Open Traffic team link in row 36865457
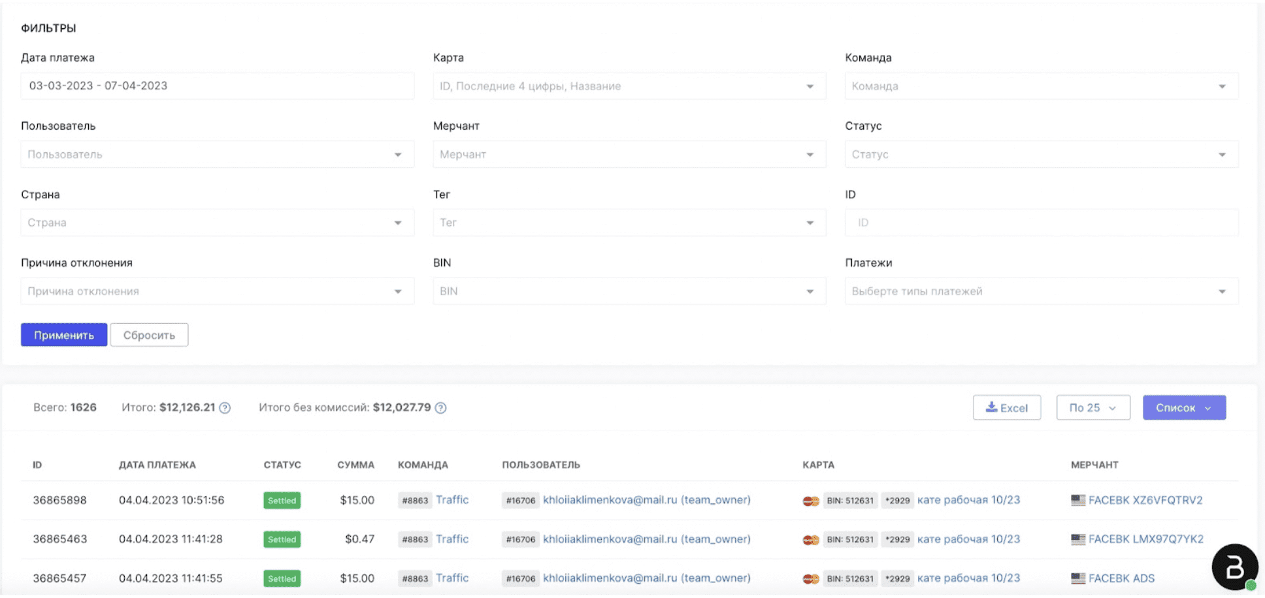 tap(452, 578)
